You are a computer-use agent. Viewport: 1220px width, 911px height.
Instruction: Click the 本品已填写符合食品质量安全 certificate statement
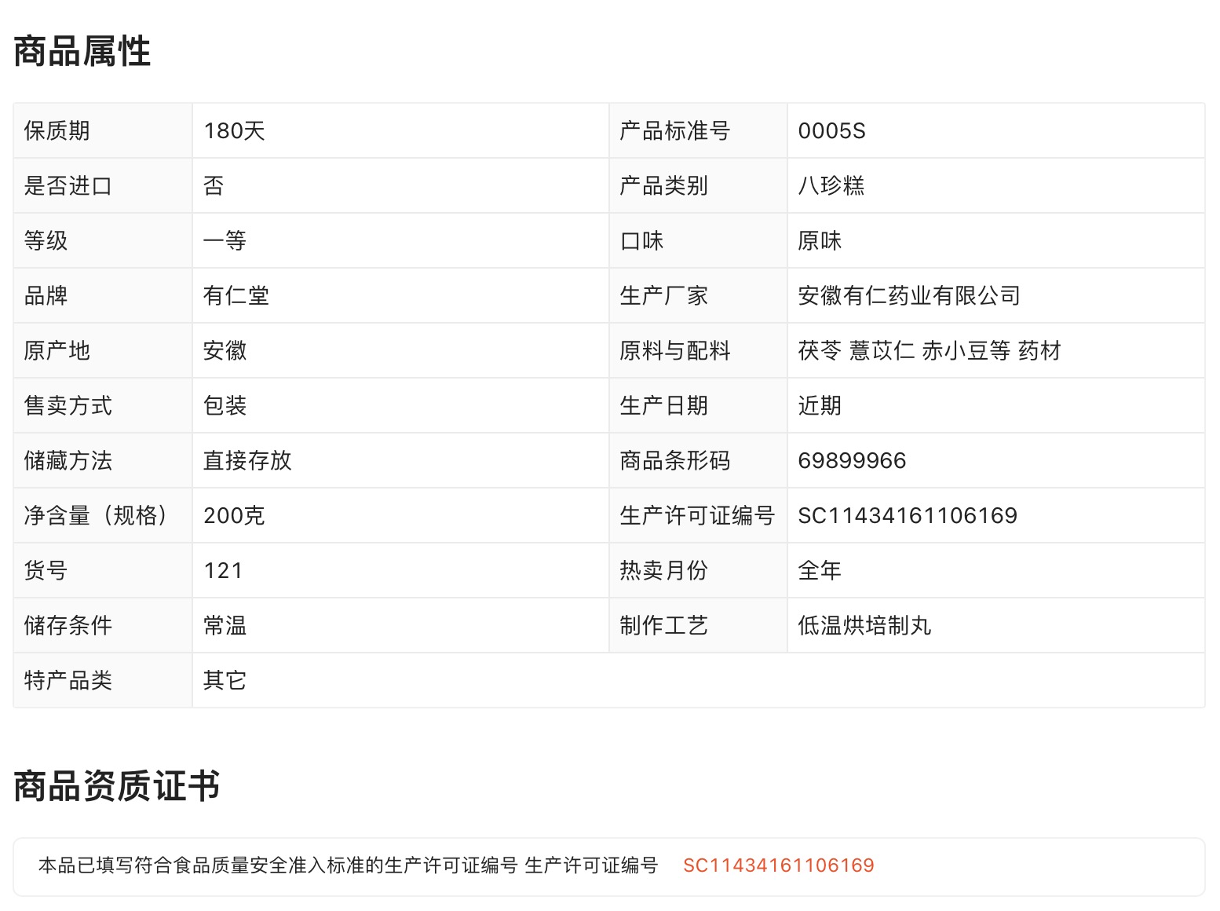click(348, 865)
